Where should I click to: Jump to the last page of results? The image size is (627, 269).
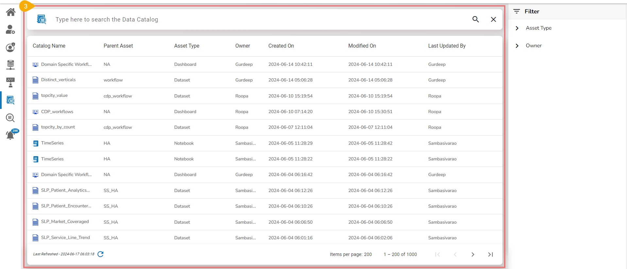coord(490,254)
